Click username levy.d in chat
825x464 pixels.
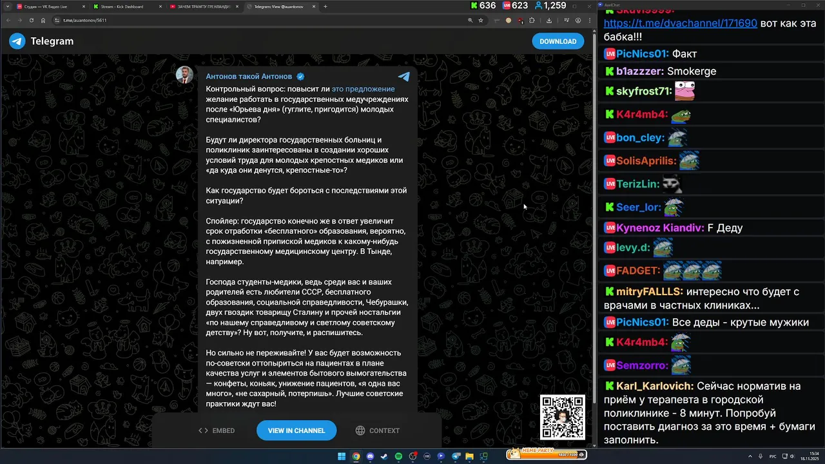[633, 248]
